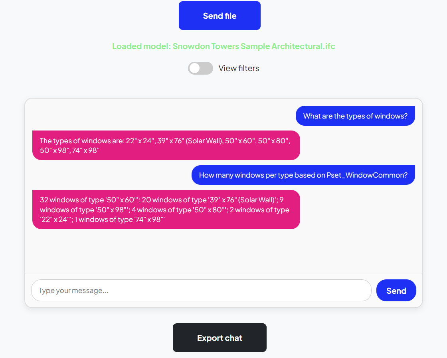Click the reply starting "The types of windows are"

(x=166, y=145)
